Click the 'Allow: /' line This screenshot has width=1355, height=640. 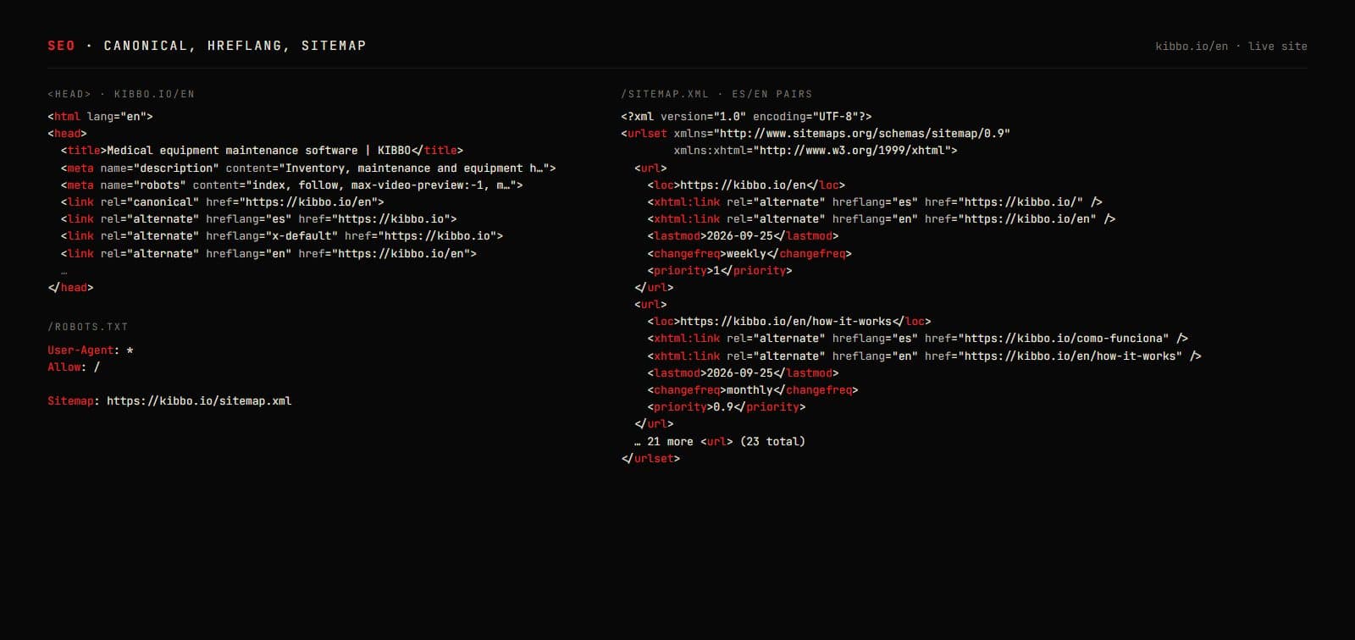click(74, 367)
